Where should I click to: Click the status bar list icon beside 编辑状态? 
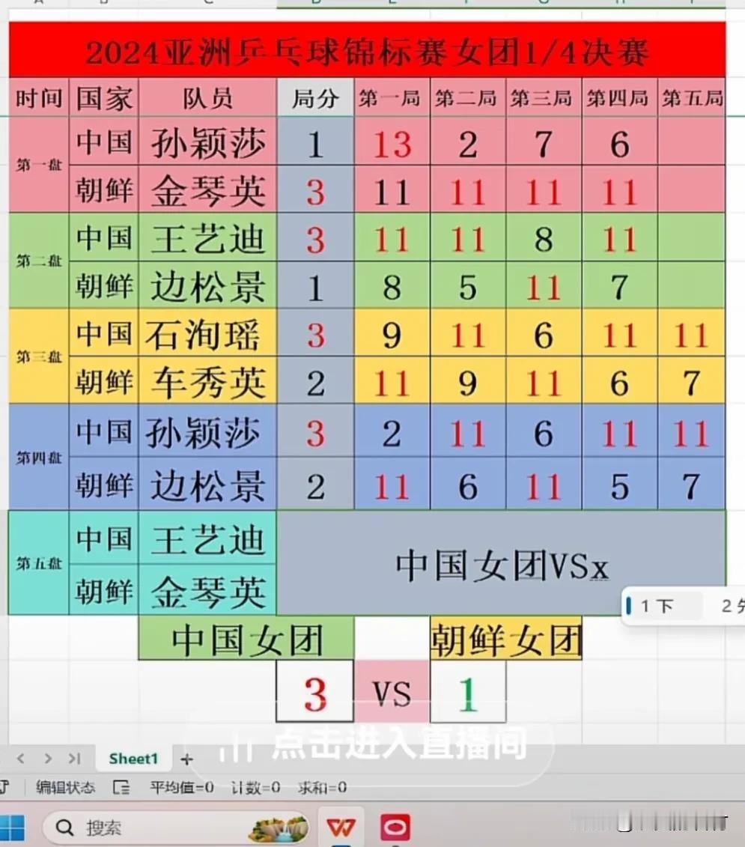coord(121,788)
